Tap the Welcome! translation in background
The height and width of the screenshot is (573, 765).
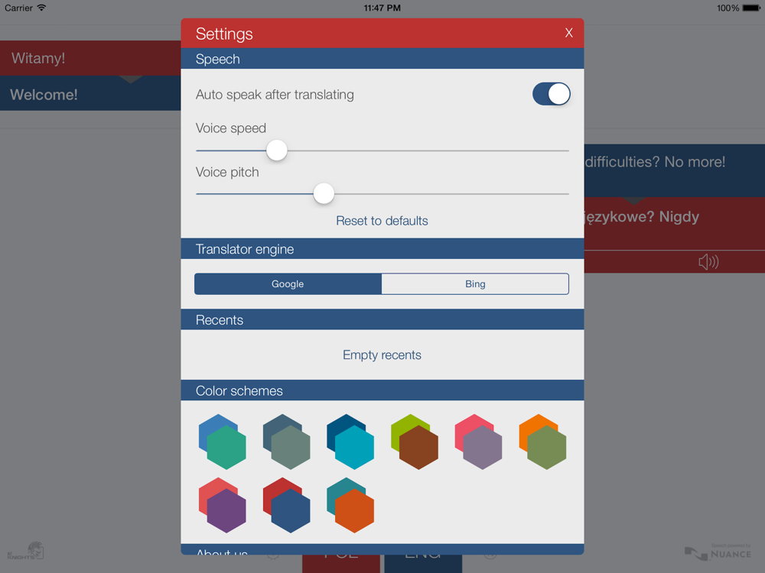[x=44, y=95]
